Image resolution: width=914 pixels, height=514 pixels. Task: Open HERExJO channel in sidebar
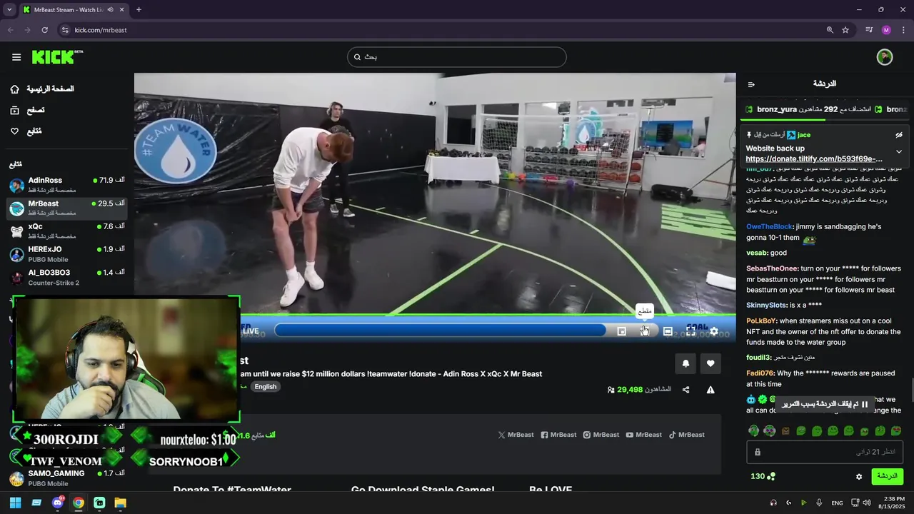[x=67, y=254]
